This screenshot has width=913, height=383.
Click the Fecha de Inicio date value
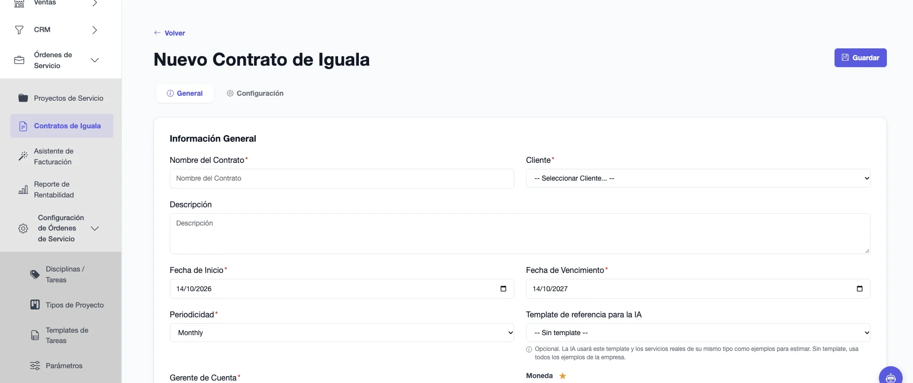pyautogui.click(x=194, y=289)
